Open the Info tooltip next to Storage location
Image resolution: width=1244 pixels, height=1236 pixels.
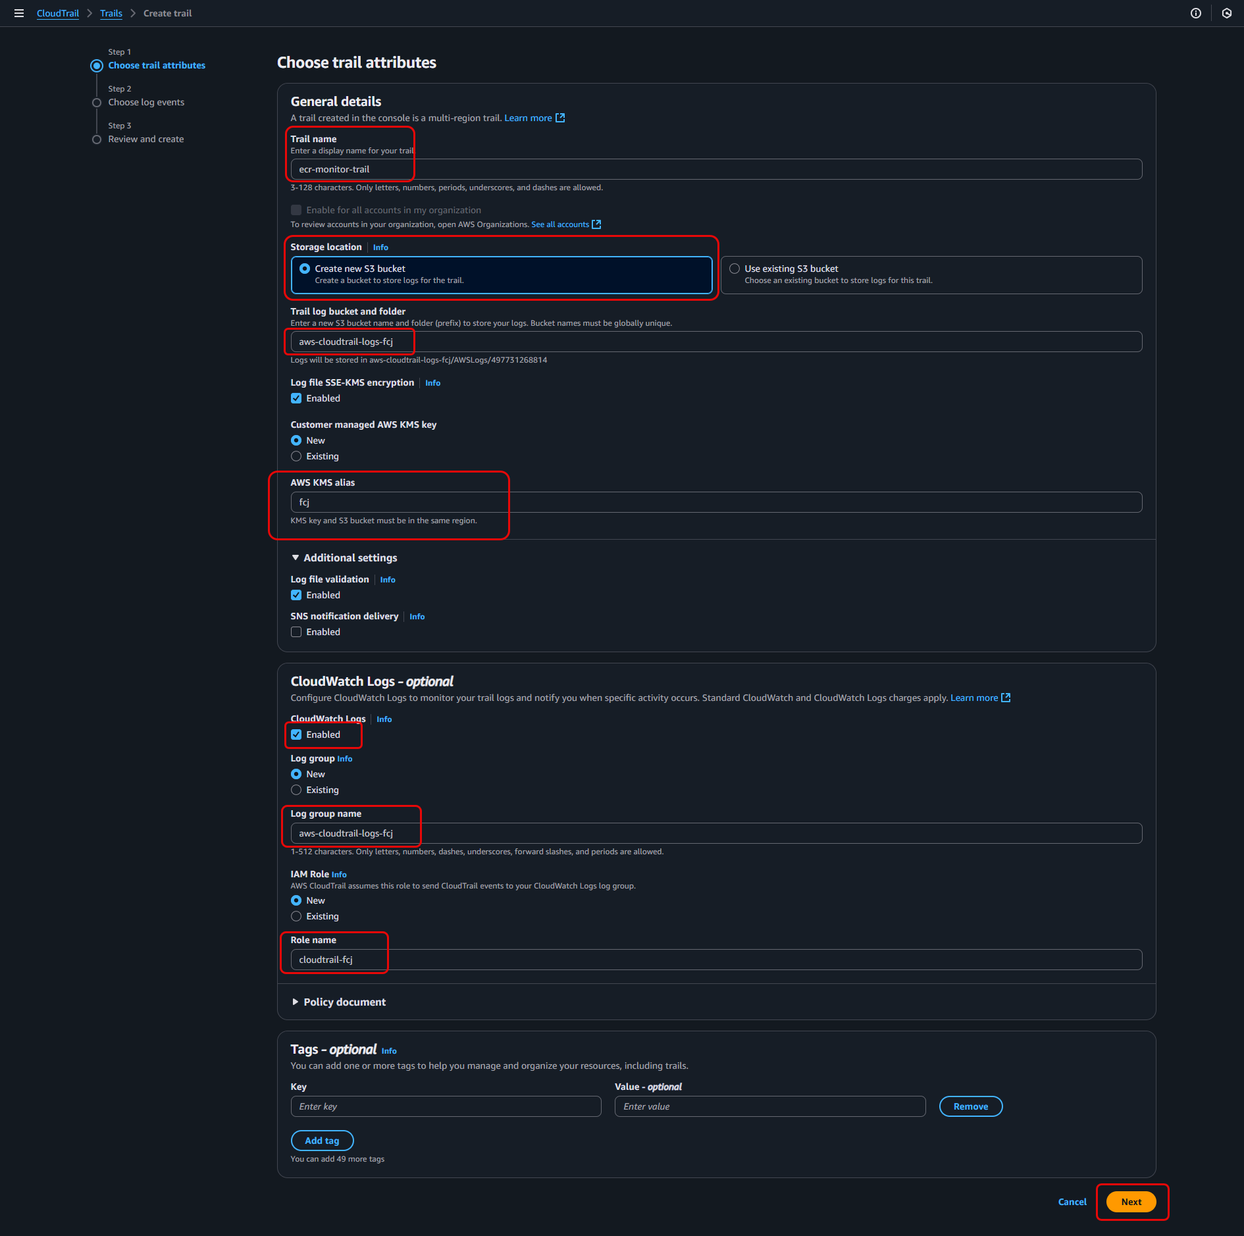click(x=380, y=247)
